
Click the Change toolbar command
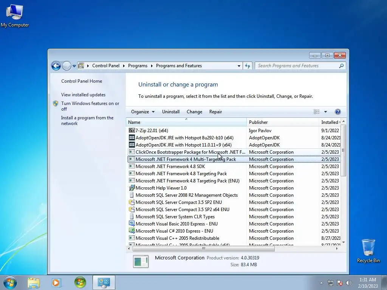tap(195, 112)
